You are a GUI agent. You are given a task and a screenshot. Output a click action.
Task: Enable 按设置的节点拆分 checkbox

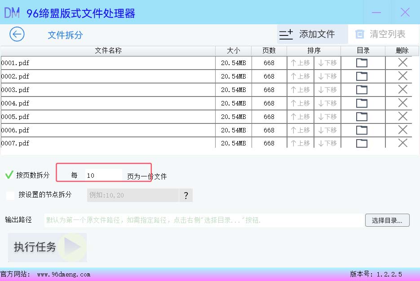[x=10, y=195]
